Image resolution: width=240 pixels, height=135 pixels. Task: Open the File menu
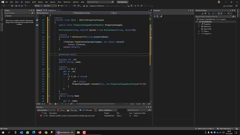pos(7,2)
